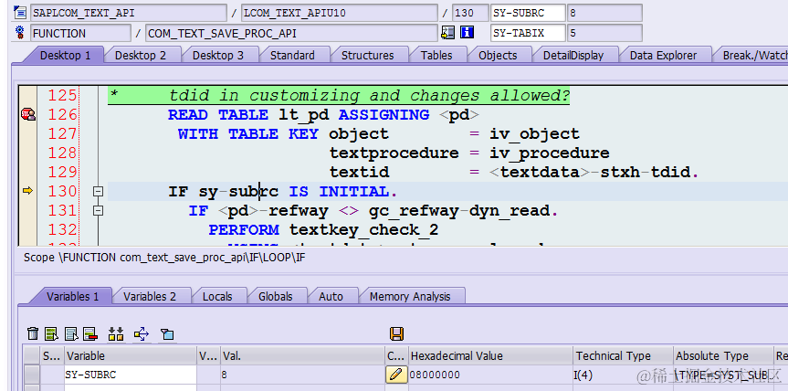Click the LCOM_TEXT_APIU10 include field

tap(340, 13)
